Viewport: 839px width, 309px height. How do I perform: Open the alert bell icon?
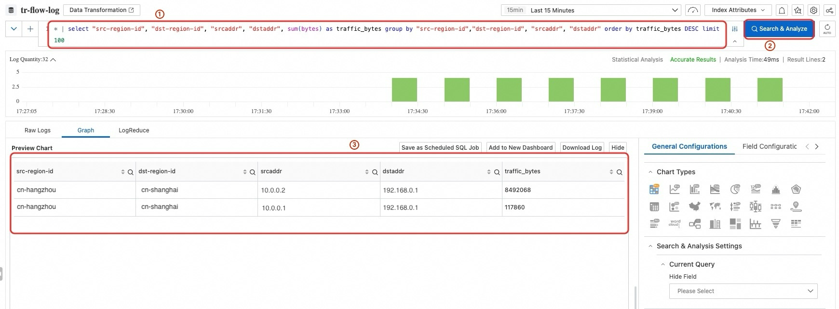point(782,10)
